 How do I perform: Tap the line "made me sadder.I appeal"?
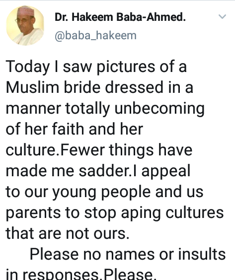(98, 171)
